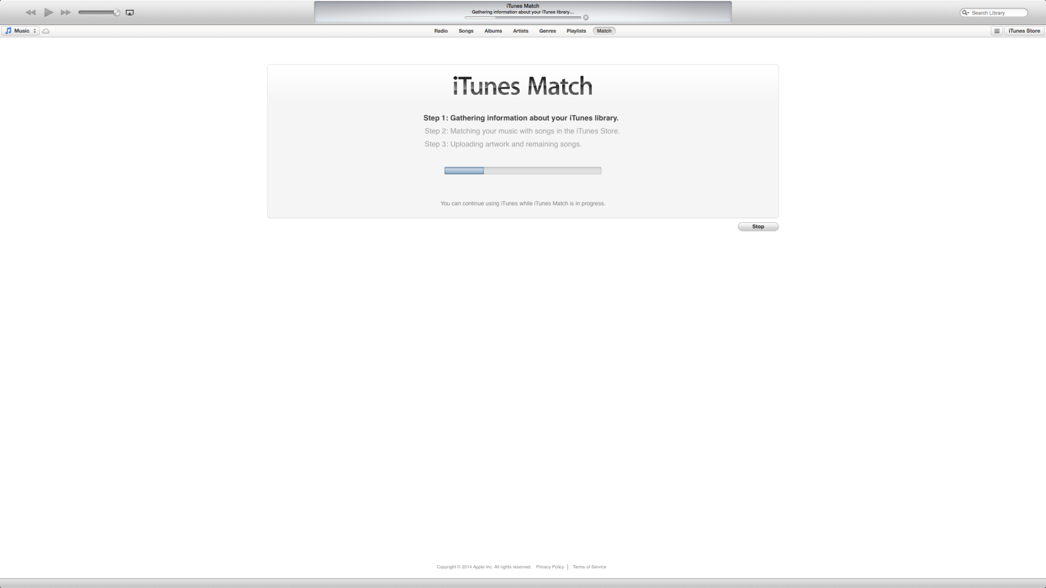Switch to the Albums tab
The height and width of the screenshot is (588, 1046).
point(493,31)
